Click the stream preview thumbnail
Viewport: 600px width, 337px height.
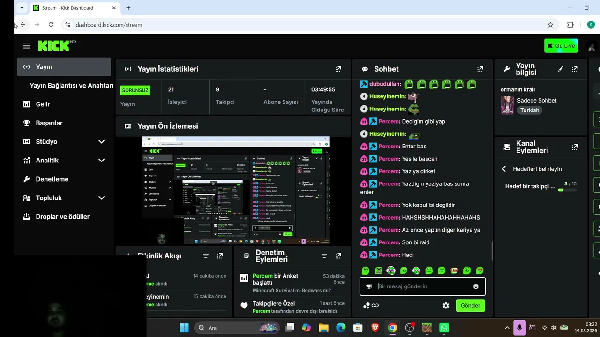[235, 190]
